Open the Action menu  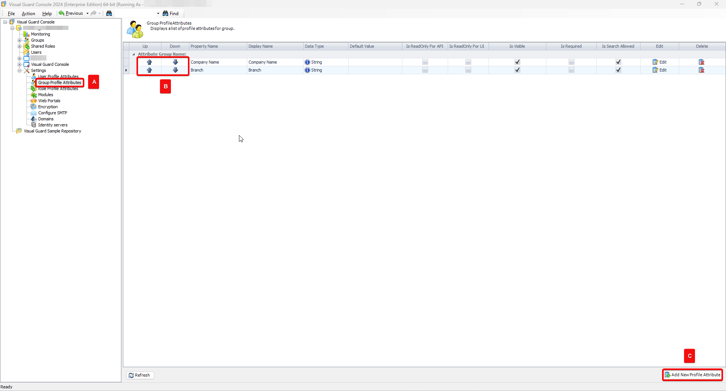(x=28, y=13)
